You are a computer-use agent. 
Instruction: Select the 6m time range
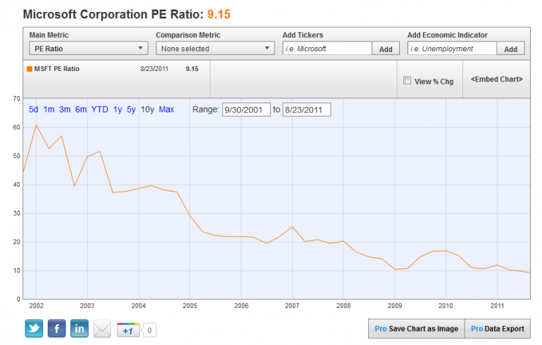pyautogui.click(x=81, y=110)
